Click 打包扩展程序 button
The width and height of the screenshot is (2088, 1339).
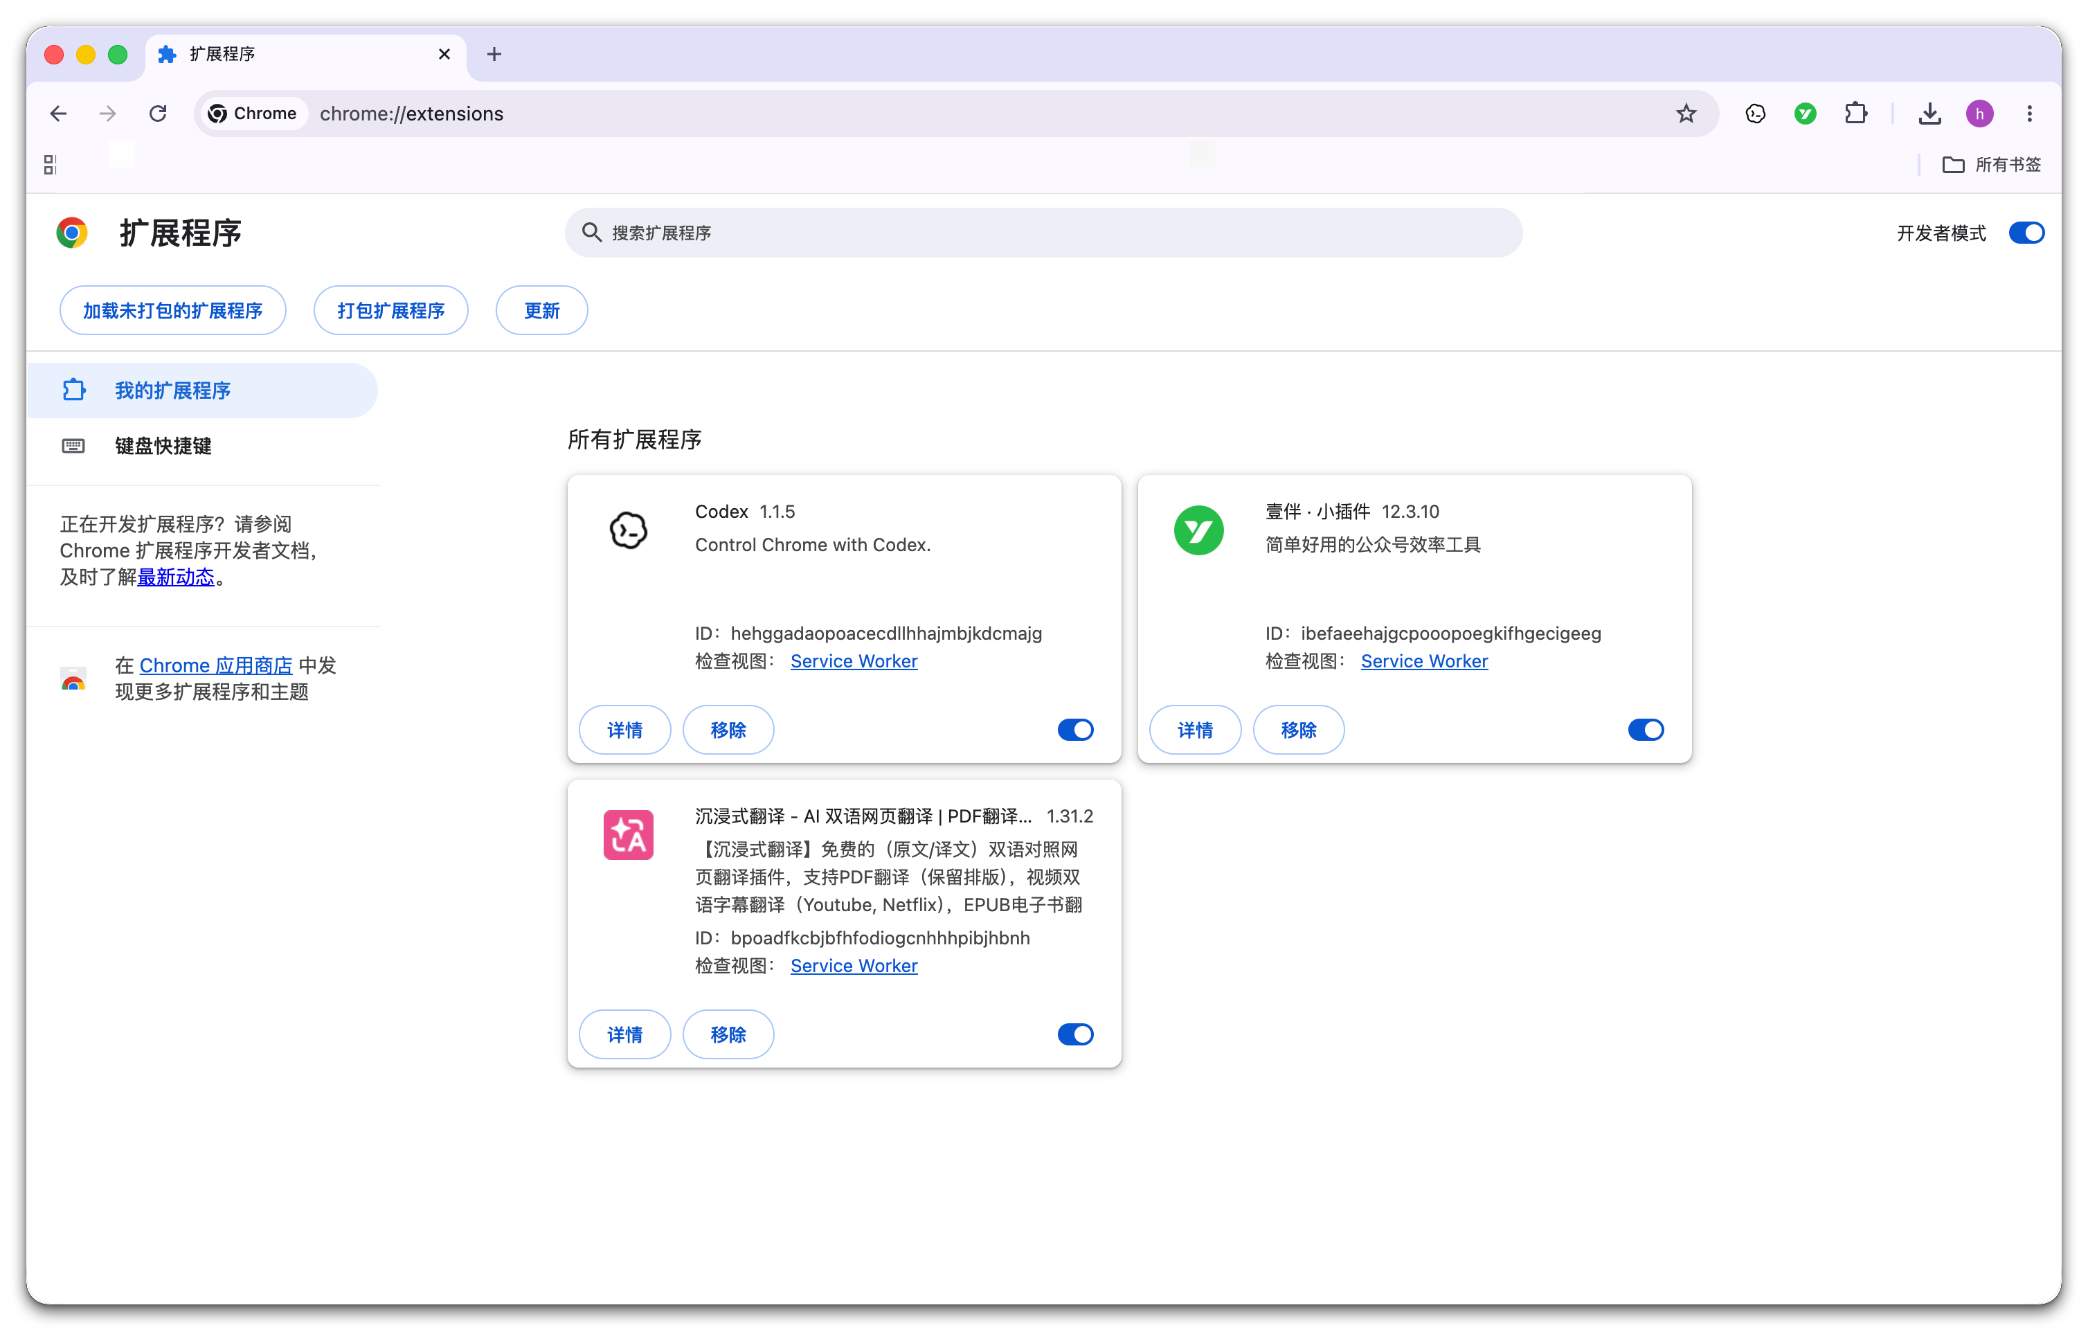tap(390, 310)
